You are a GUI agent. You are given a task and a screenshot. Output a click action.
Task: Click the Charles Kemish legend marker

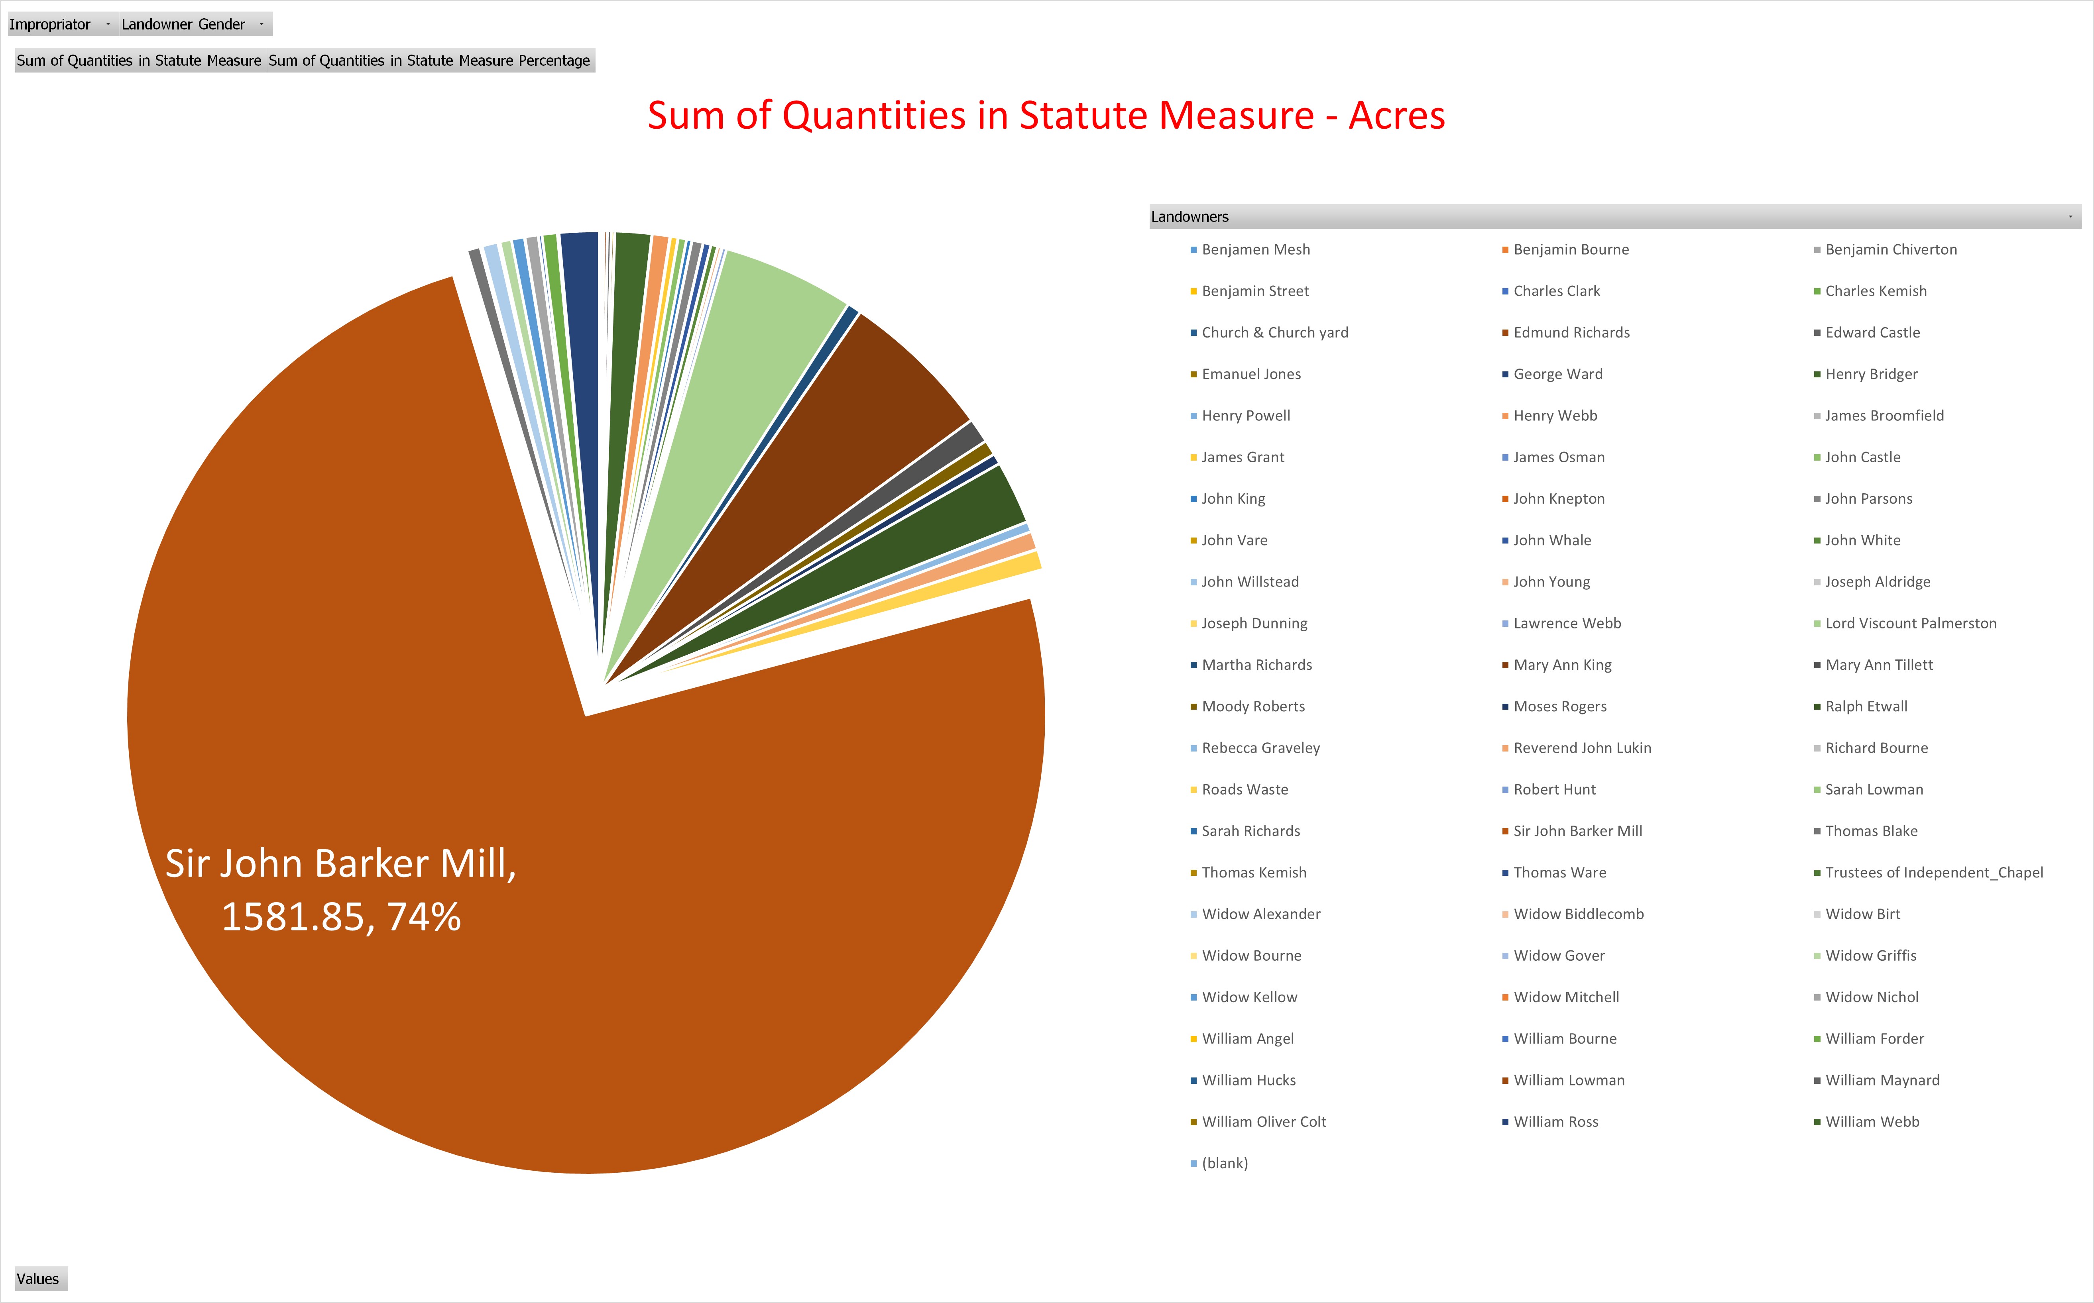tap(1817, 290)
